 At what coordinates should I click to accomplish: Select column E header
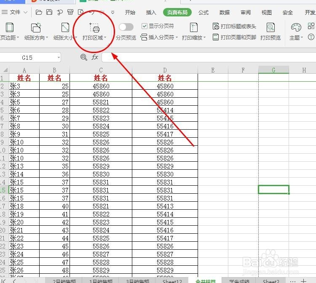pos(213,70)
